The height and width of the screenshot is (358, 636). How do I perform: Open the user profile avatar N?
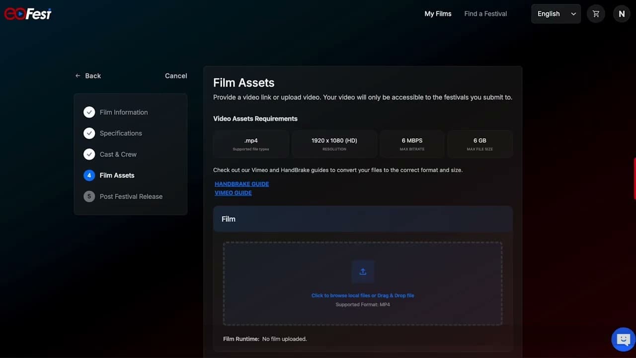coord(621,14)
